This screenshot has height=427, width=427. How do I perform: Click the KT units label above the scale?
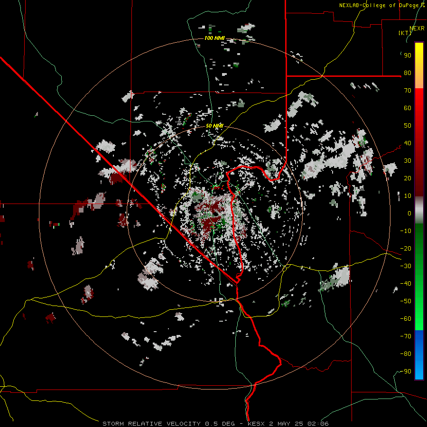tap(405, 33)
